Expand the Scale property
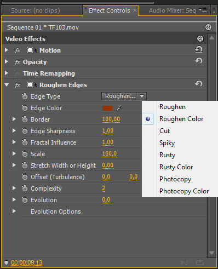Screen dimensions: 218x269 [14, 153]
